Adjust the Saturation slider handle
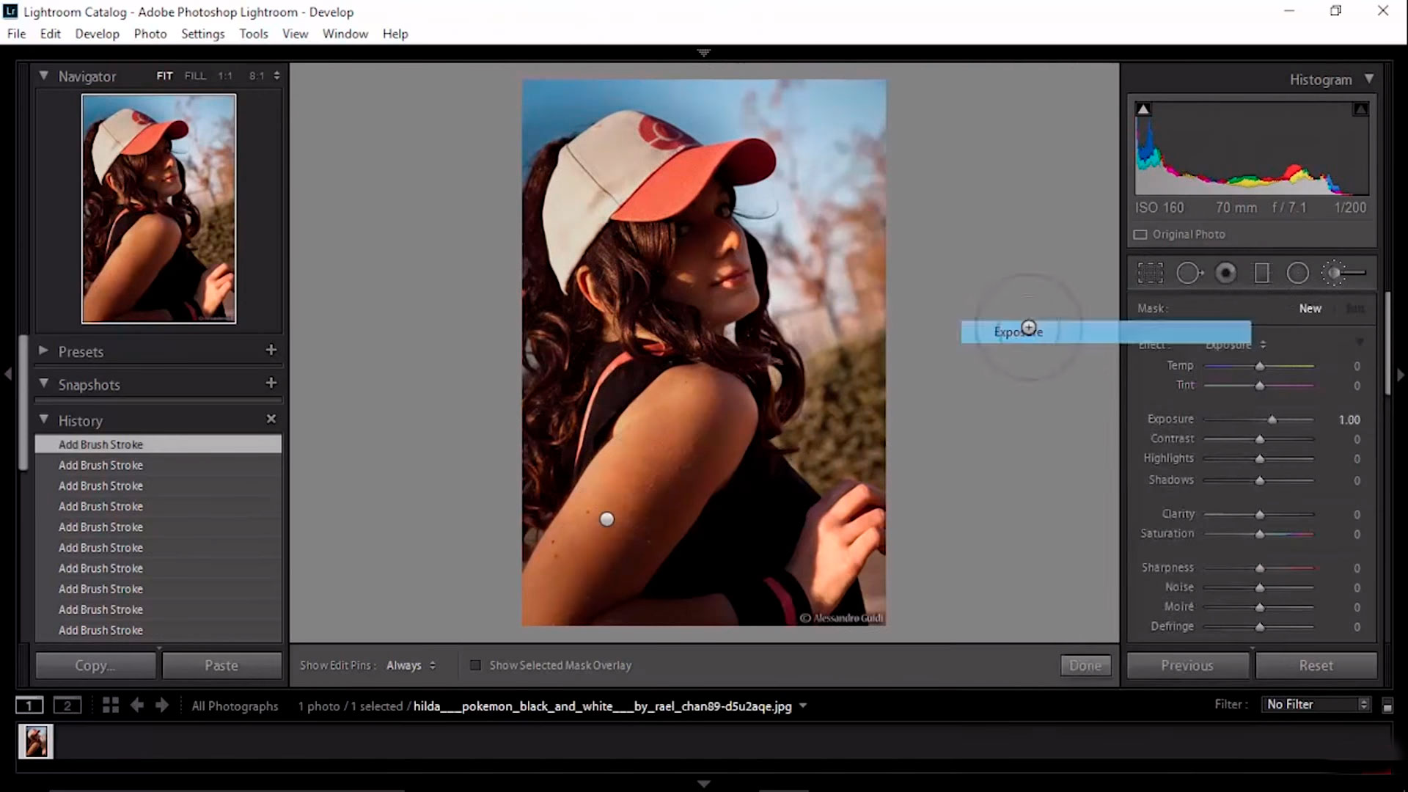The height and width of the screenshot is (792, 1408). [x=1260, y=534]
